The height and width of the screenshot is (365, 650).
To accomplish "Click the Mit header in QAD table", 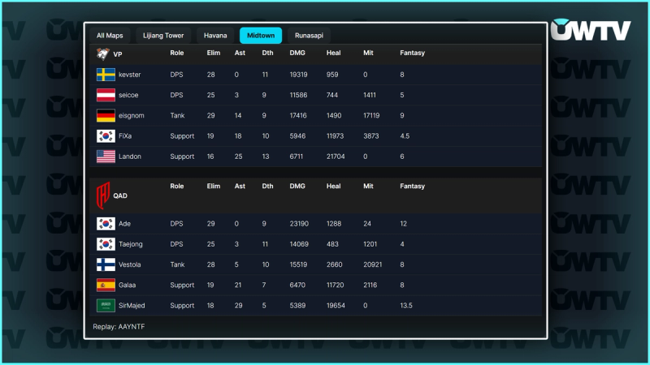I will [368, 187].
